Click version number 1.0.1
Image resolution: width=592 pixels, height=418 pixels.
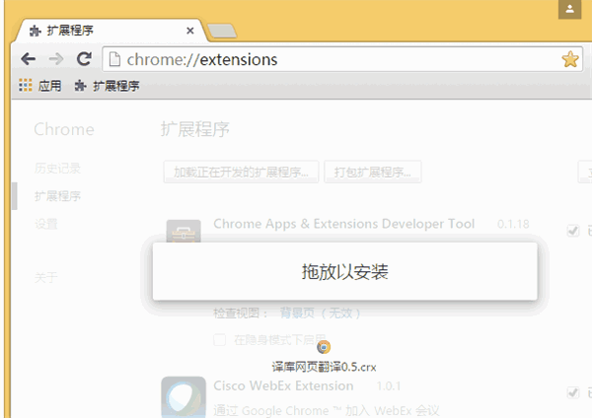389,386
